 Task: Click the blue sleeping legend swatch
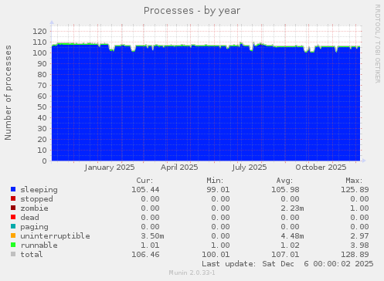[x=13, y=189]
